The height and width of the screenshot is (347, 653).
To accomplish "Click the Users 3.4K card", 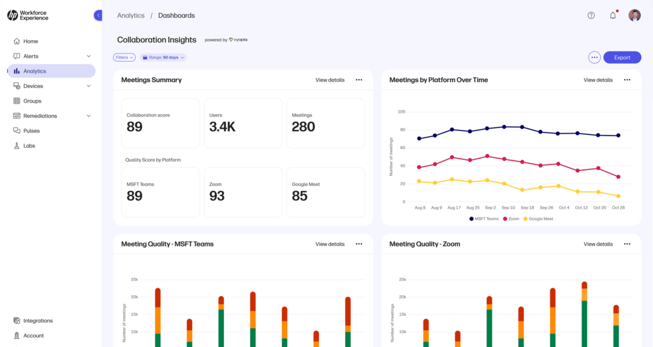I will pyautogui.click(x=243, y=123).
